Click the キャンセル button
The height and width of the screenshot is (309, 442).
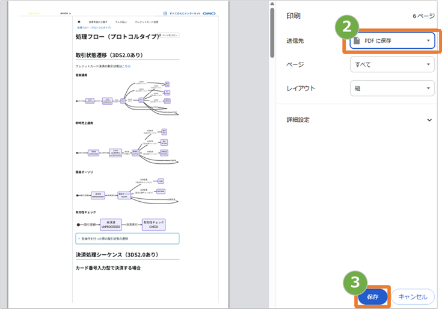click(x=413, y=297)
